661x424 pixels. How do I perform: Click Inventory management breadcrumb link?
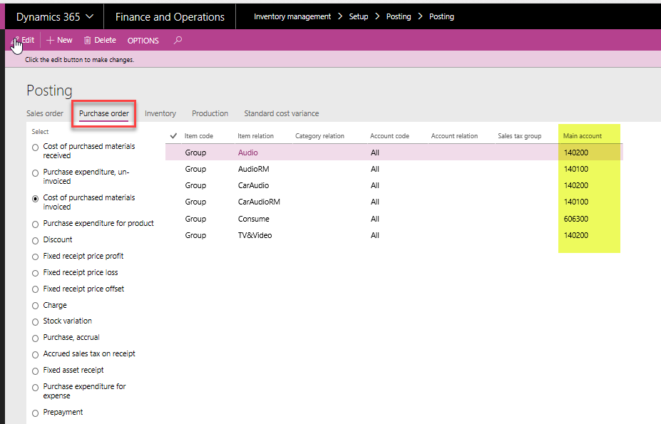click(292, 16)
